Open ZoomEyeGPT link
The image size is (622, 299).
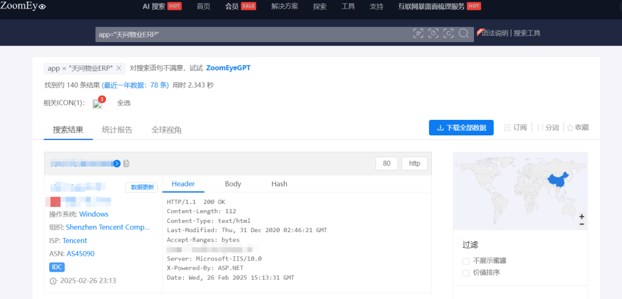coord(229,68)
